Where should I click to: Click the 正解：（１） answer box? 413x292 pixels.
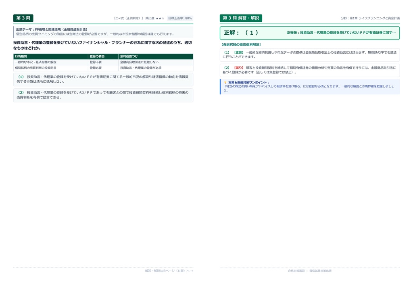[310, 33]
